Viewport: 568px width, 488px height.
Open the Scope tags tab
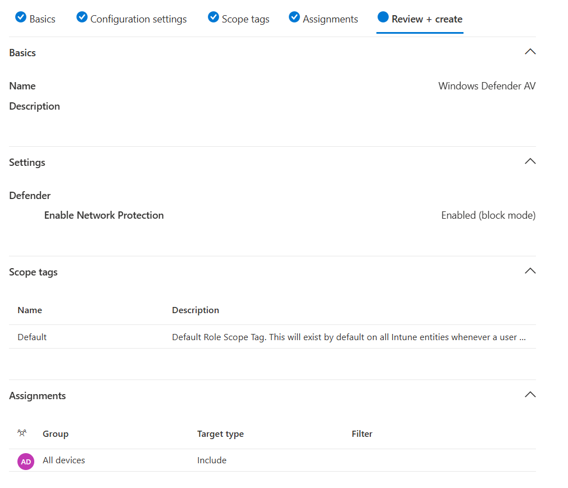pos(246,19)
